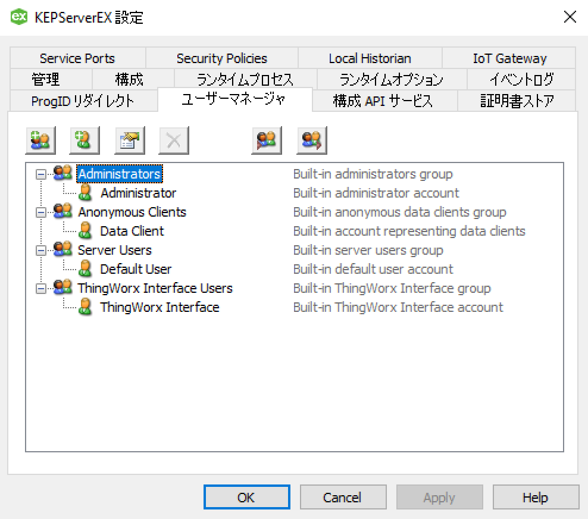Image resolution: width=588 pixels, height=519 pixels.
Task: Select the Data Client account label
Action: pyautogui.click(x=132, y=231)
